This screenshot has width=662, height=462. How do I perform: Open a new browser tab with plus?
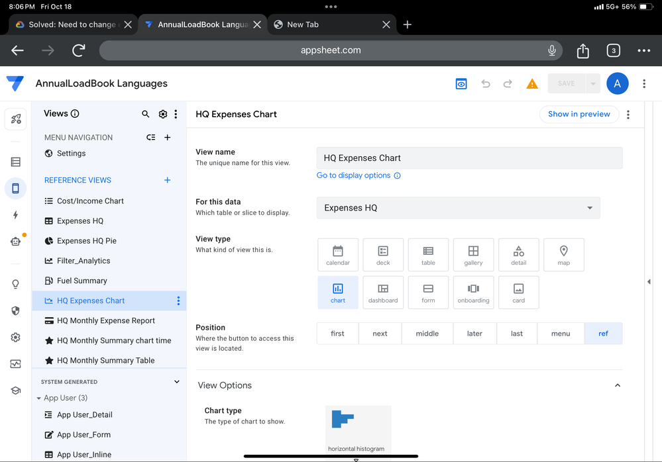click(x=407, y=24)
